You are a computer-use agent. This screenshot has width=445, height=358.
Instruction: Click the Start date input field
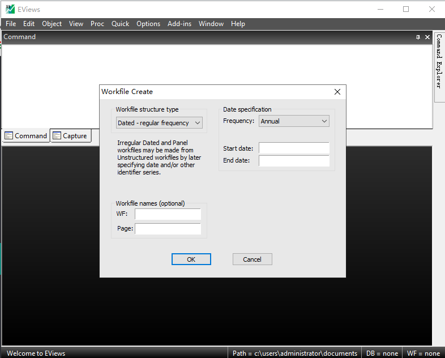click(294, 148)
